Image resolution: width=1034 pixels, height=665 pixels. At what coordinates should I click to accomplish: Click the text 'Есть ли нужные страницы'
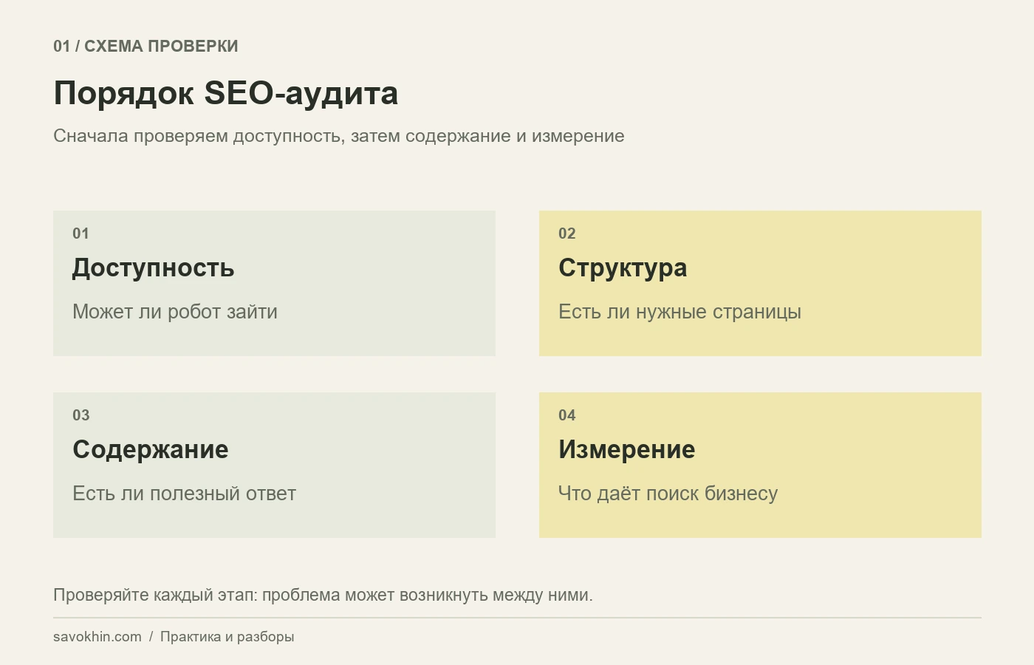pyautogui.click(x=679, y=312)
